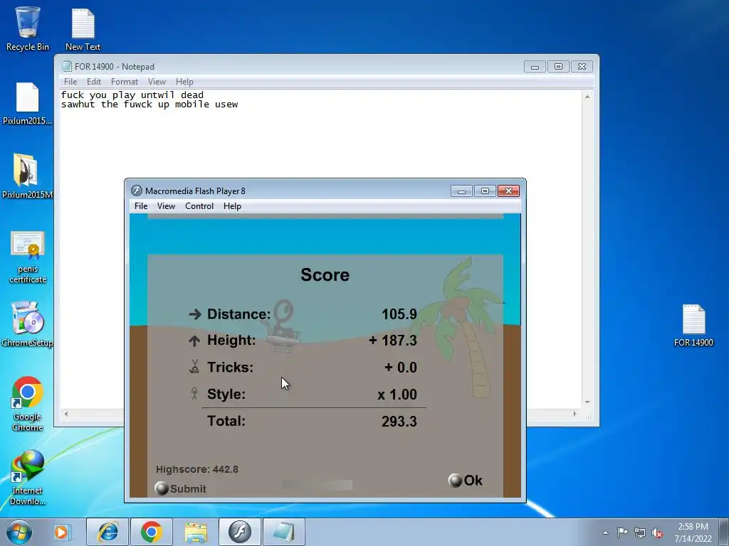This screenshot has height=546, width=729.
Task: Select the FOR 14900 desktop file
Action: [693, 325]
